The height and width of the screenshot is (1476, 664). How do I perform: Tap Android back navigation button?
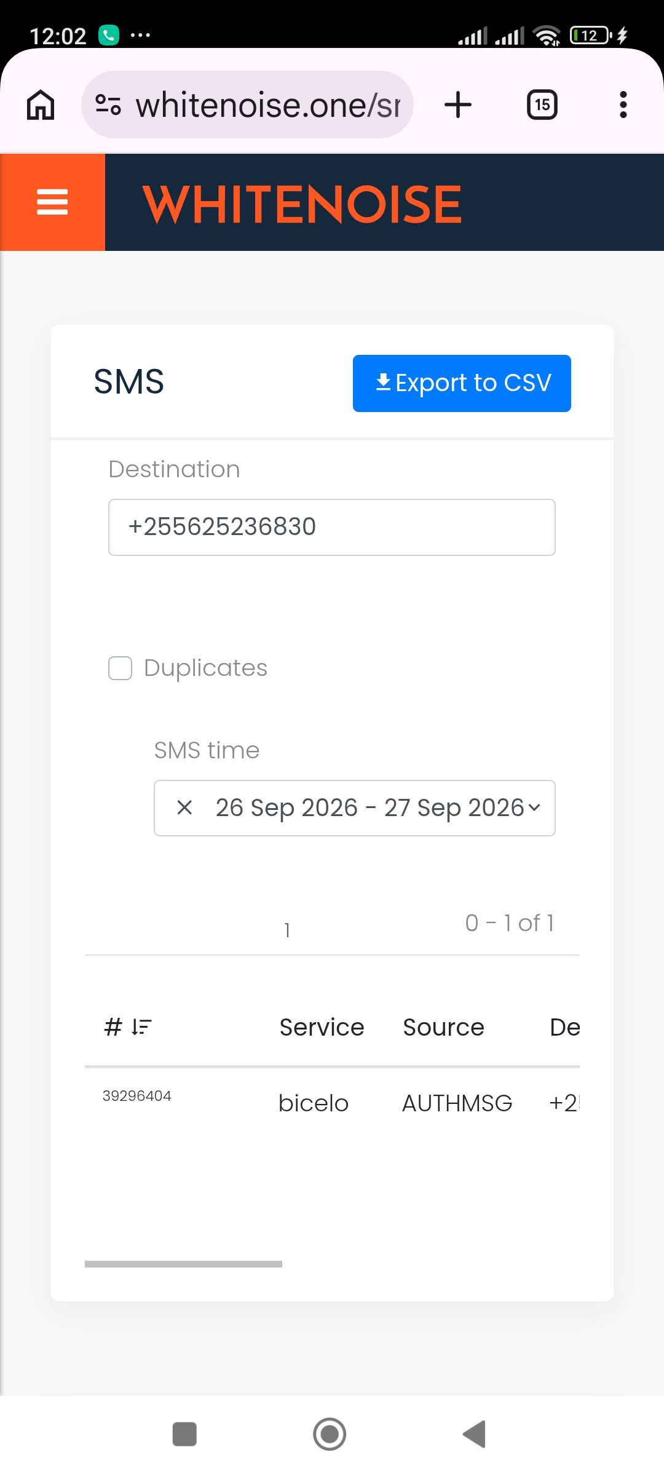pyautogui.click(x=474, y=1434)
